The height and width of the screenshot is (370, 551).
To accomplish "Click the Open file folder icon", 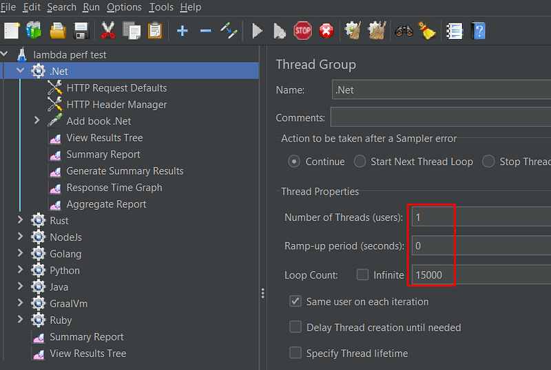I will pyautogui.click(x=58, y=31).
